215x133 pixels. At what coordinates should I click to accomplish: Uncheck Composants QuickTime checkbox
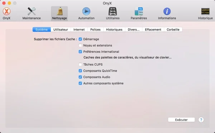click(80, 71)
